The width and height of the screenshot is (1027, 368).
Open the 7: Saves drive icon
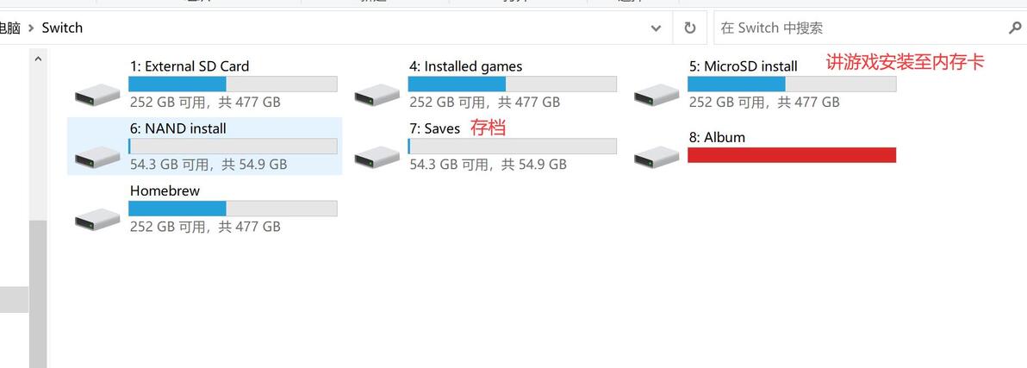377,156
